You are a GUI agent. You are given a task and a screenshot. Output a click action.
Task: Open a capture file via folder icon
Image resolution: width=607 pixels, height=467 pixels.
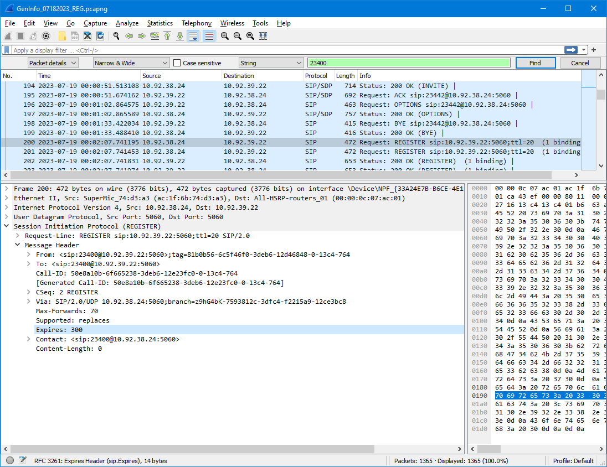62,36
